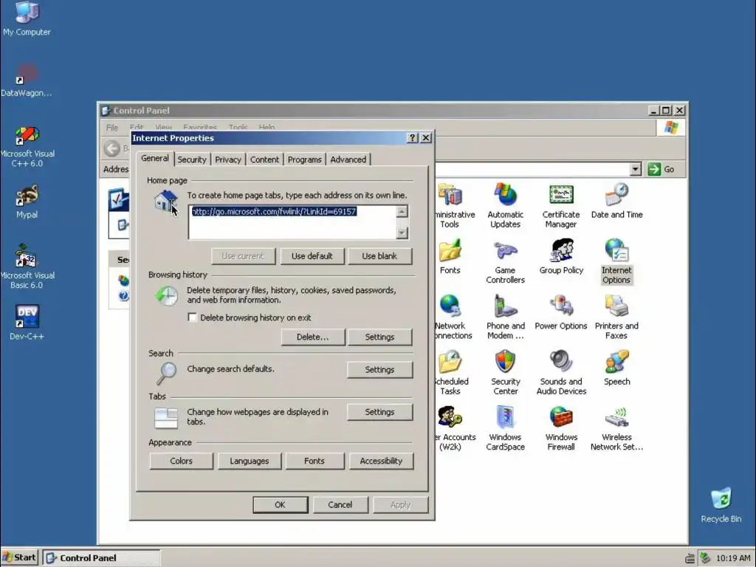Select Internet Options icon in Control Panel
Screen dimensions: 756x567
[616, 261]
